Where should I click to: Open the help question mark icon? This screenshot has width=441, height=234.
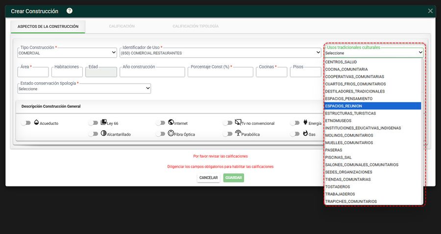click(70, 11)
